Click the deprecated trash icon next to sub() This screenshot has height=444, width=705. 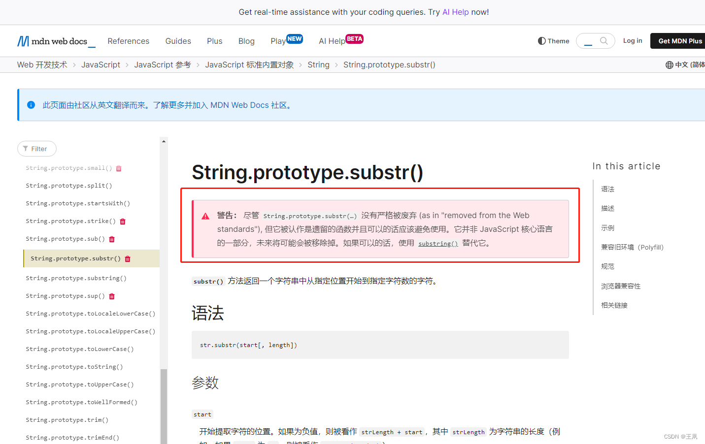[x=112, y=239]
